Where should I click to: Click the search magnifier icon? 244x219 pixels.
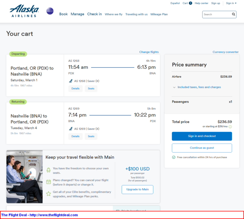click(x=233, y=14)
